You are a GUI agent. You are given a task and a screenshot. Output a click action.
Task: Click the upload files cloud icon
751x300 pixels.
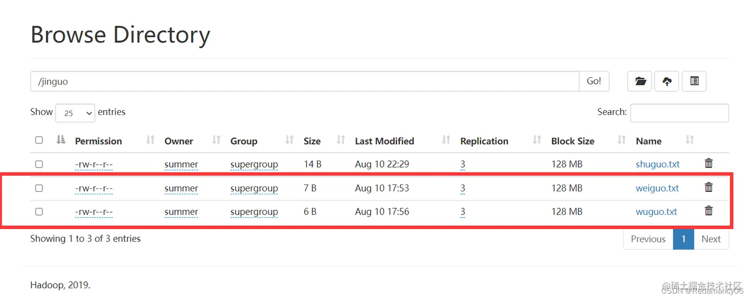(667, 81)
